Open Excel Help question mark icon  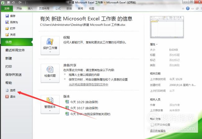click(188, 8)
